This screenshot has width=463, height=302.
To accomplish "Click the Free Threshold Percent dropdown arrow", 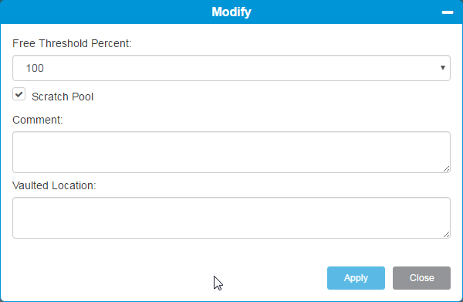I will (443, 68).
